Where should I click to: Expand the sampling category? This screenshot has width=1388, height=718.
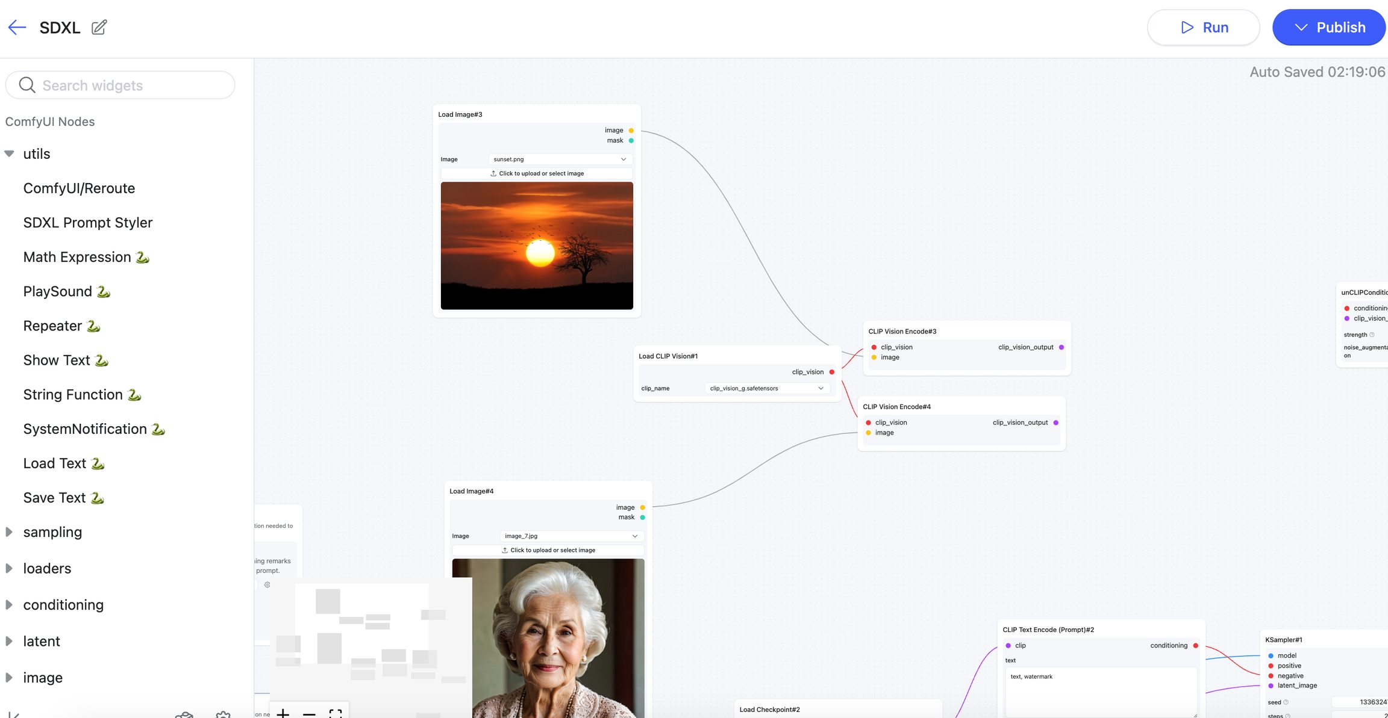click(x=10, y=532)
